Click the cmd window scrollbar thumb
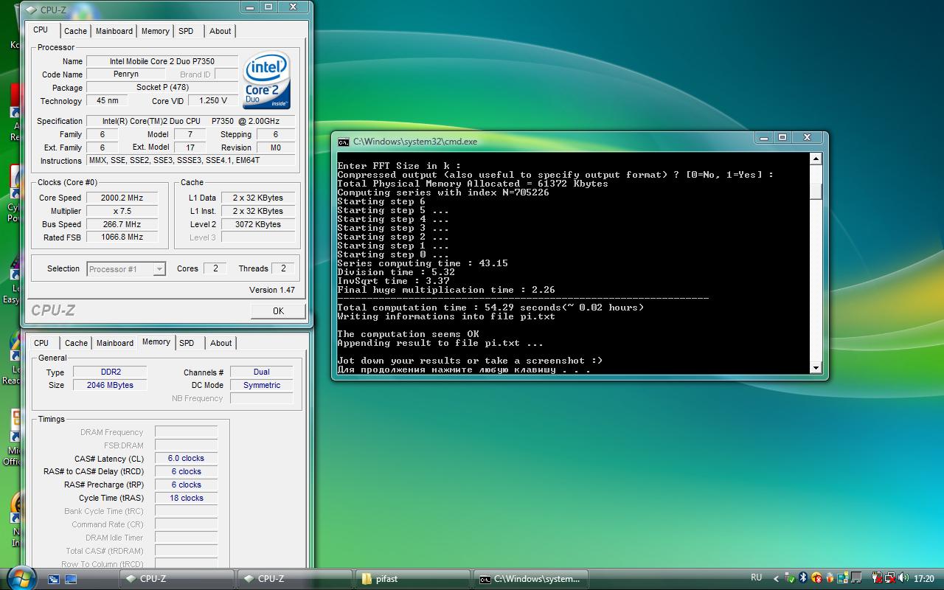 tap(816, 190)
